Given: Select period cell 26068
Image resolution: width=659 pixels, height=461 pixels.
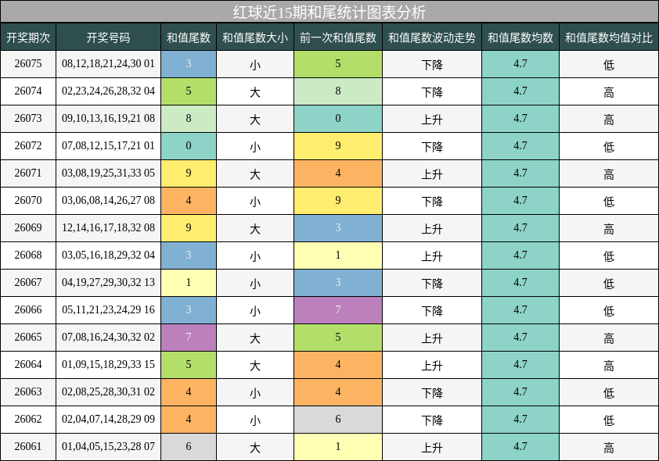Looking at the screenshot, I should (x=28, y=255).
